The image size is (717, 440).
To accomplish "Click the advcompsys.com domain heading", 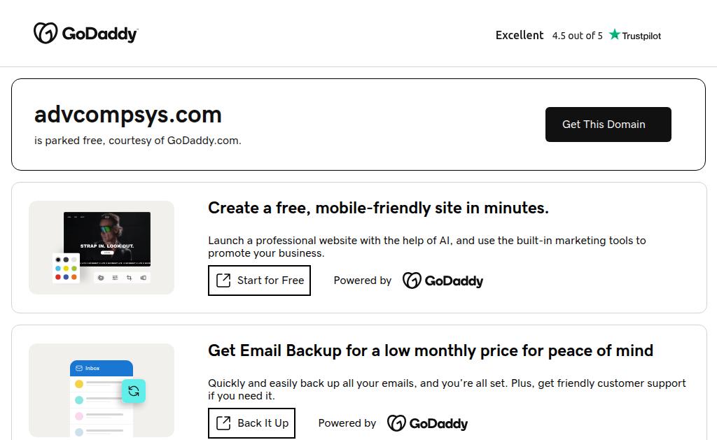I will 128,115.
